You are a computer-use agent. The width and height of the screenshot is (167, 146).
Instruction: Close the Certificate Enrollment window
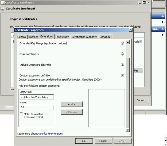[148, 3]
